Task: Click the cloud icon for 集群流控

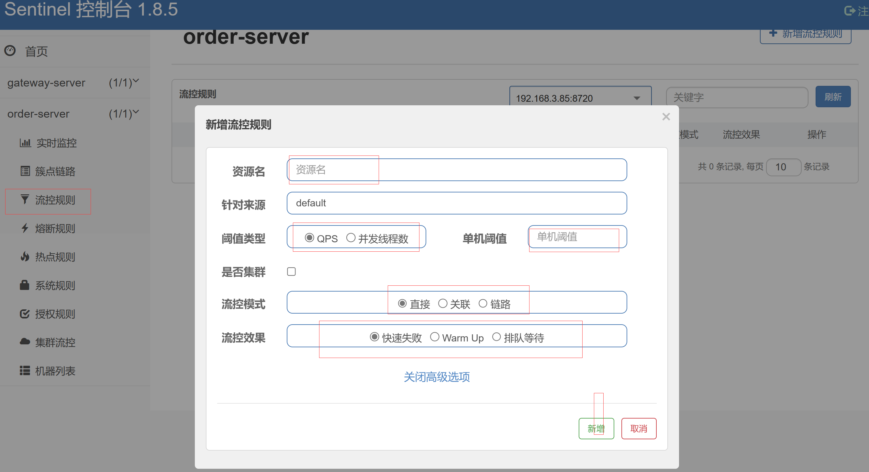Action: [x=25, y=342]
